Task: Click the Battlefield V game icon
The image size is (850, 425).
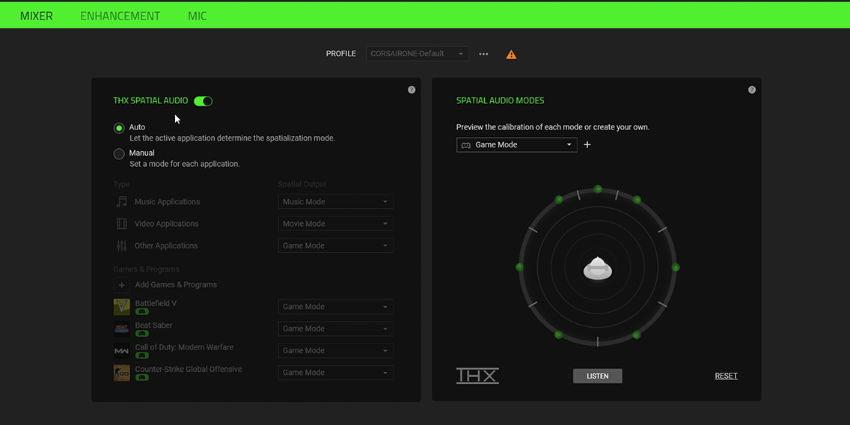Action: [x=121, y=307]
